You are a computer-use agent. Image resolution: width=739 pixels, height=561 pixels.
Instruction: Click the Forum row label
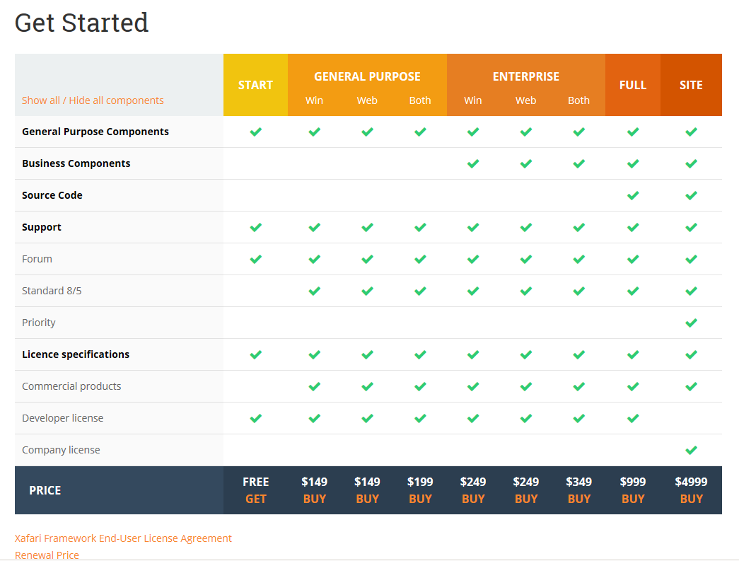[37, 259]
